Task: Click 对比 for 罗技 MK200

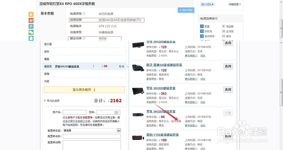Action: [203, 125]
